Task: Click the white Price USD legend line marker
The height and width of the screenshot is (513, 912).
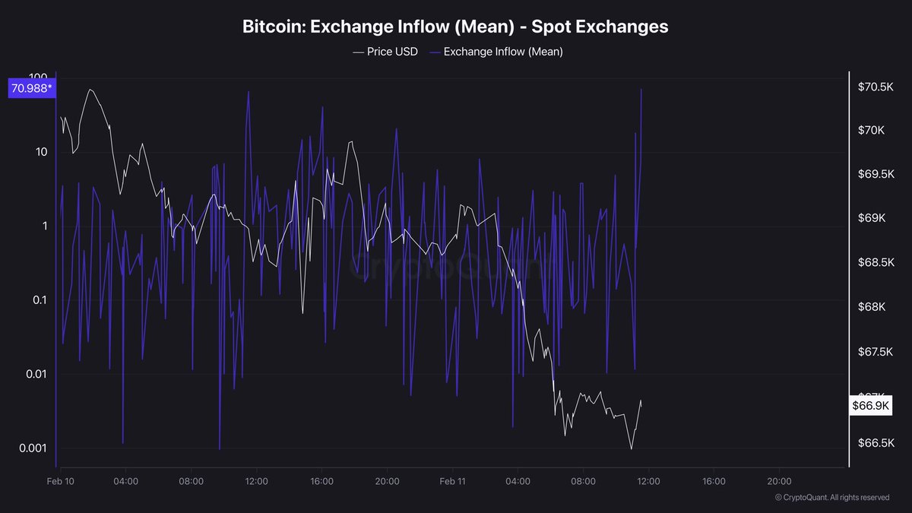Action: click(358, 52)
